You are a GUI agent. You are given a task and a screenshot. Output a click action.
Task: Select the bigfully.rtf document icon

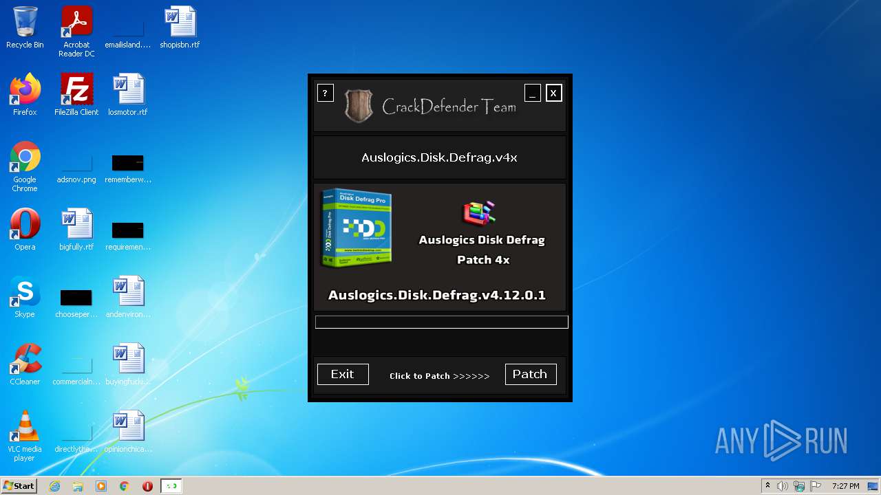pyautogui.click(x=76, y=230)
